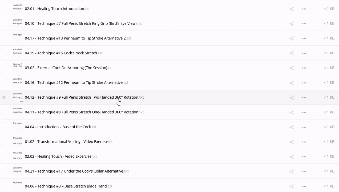Open file 04.11 Technique #8 One-Handed 360° Rotation
The image size is (339, 192).
click(x=81, y=112)
